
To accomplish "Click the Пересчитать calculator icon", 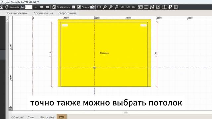I will point(54,7).
